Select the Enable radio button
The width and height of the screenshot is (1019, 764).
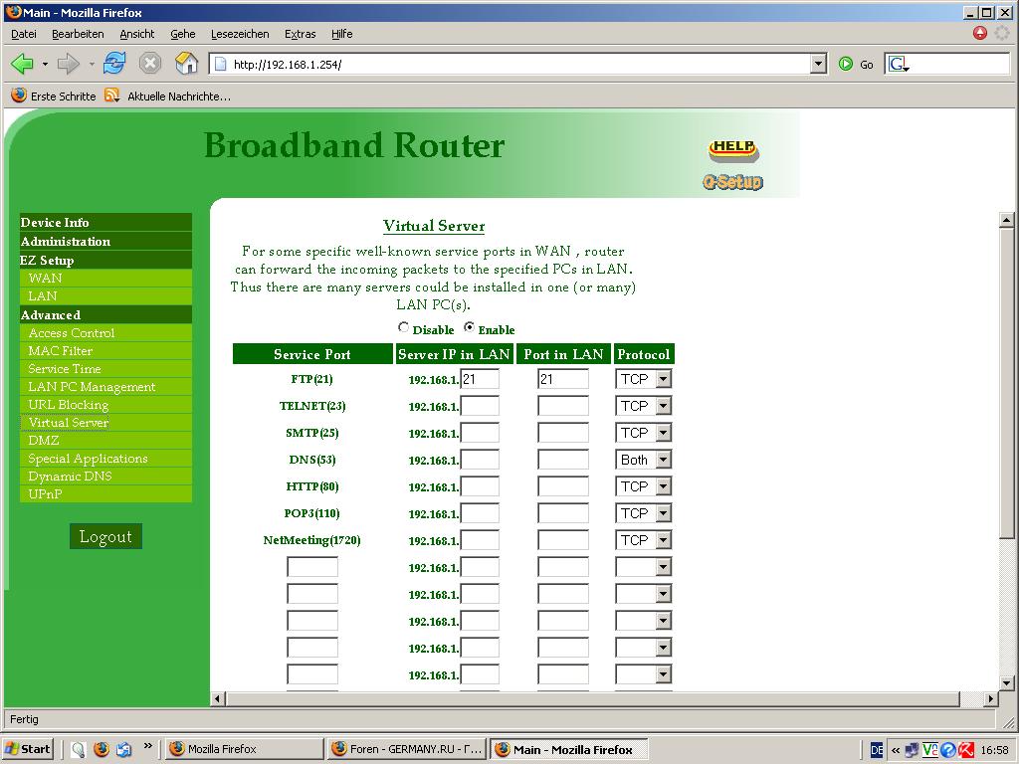470,327
